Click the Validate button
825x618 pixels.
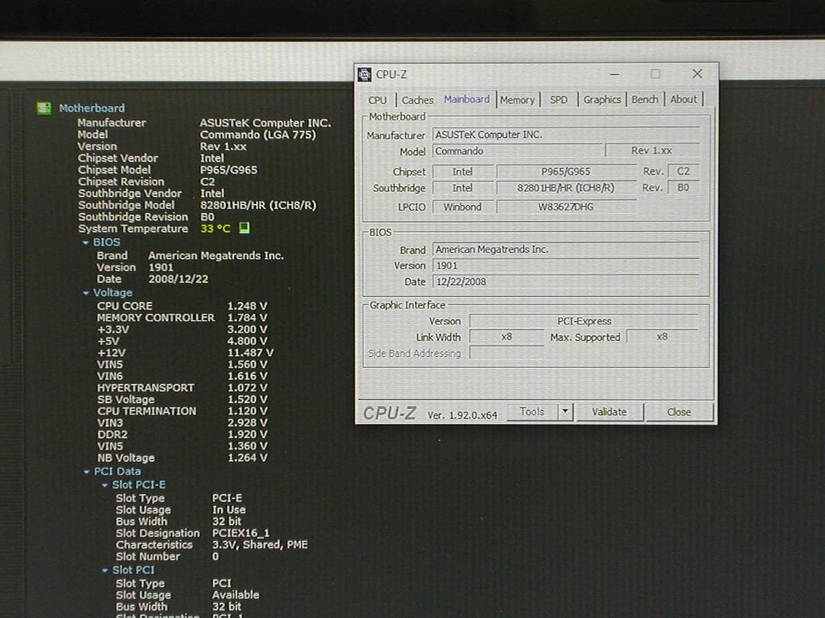click(610, 411)
